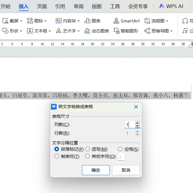This screenshot has width=193, height=193.
Task: Open 动态图表 dynamic chart tool
Action: [x=87, y=31]
